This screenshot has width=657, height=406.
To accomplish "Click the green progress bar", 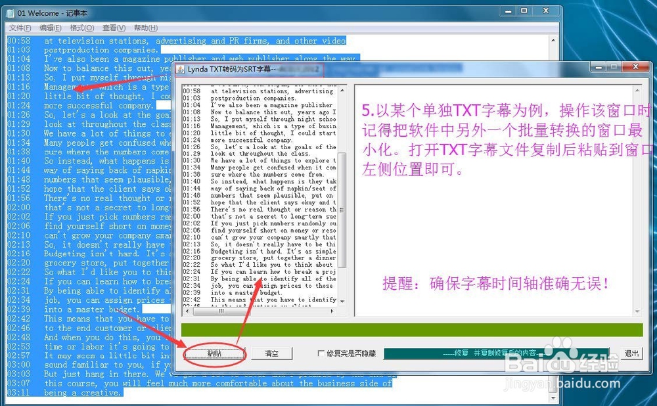I will click(x=412, y=330).
